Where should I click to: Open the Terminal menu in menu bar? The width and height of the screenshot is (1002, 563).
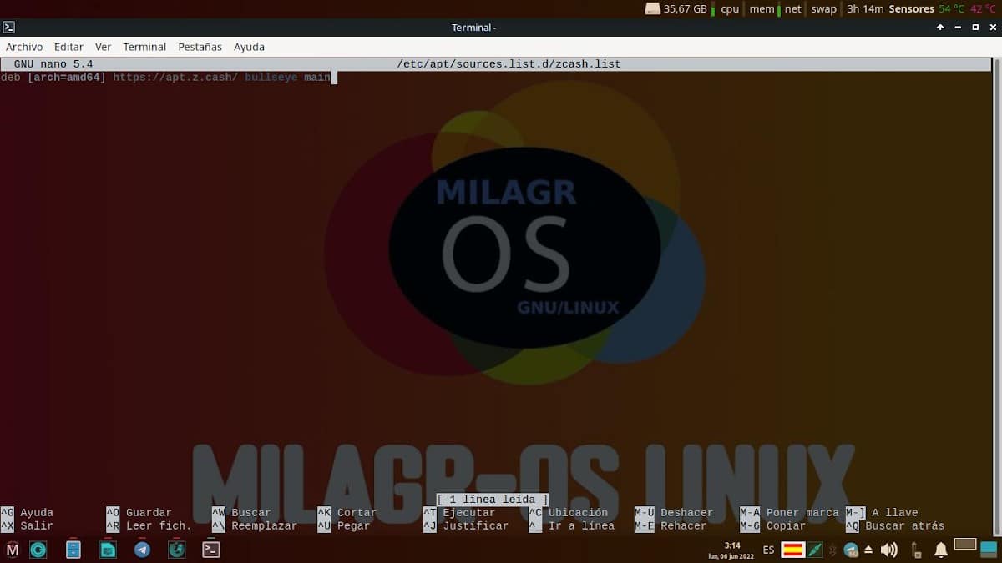coord(144,47)
